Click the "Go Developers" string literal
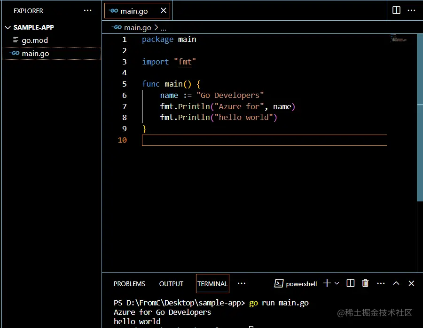This screenshot has height=328, width=423. click(x=230, y=96)
